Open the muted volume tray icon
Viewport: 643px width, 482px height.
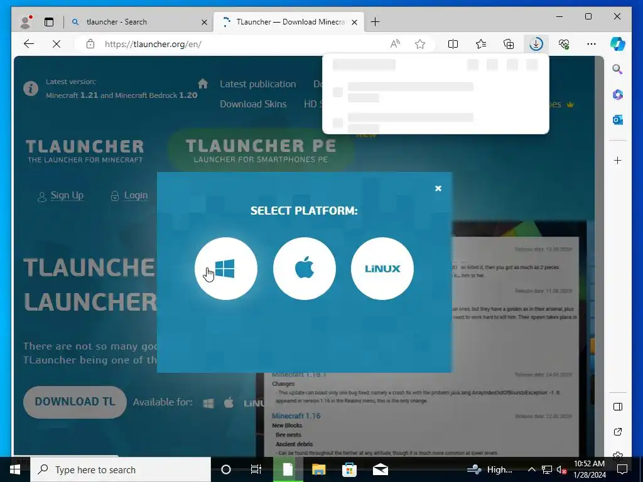pyautogui.click(x=561, y=469)
